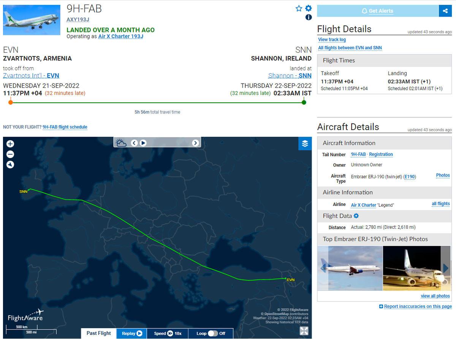The width and height of the screenshot is (456, 339).
Task: Zoom out on the map
Action: [x=10, y=154]
